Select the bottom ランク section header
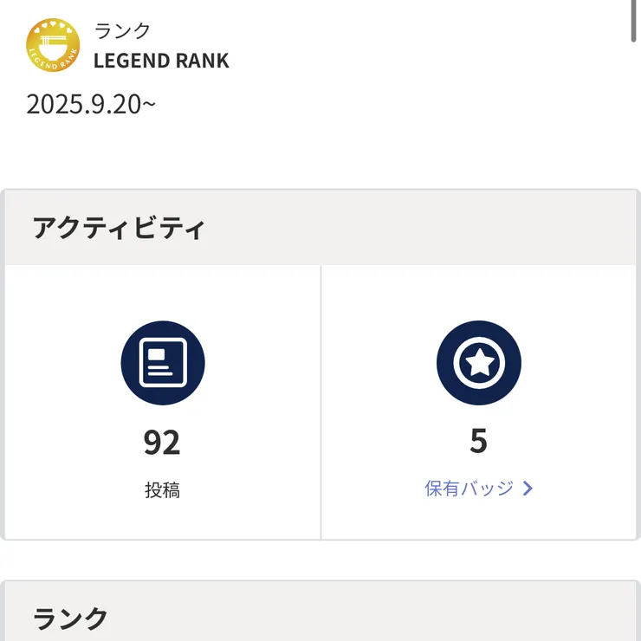Image resolution: width=641 pixels, height=641 pixels. point(70,618)
